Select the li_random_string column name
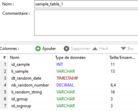Viewport: 138px width, 111px height. (27, 92)
